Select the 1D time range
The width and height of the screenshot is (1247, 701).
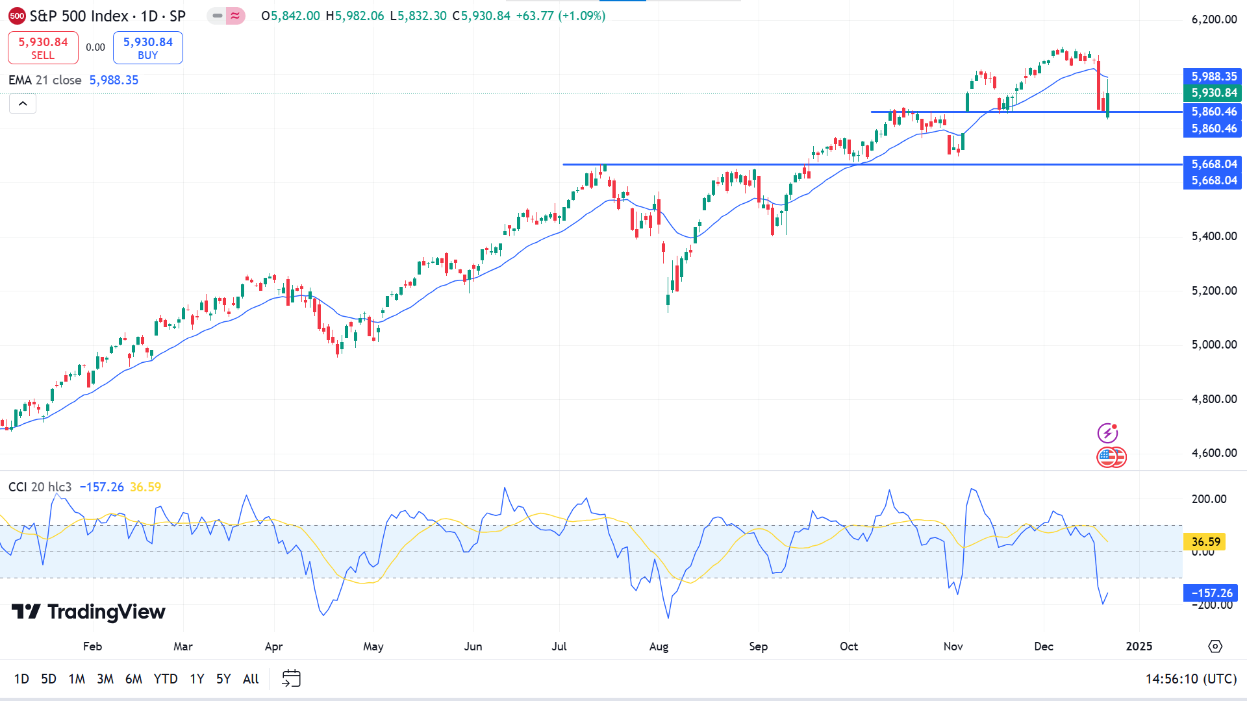(21, 679)
